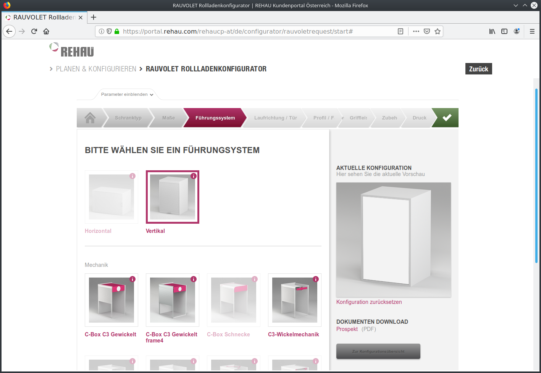The image size is (541, 373).
Task: Click Konfiguration zurücksetzen link
Action: coord(369,302)
